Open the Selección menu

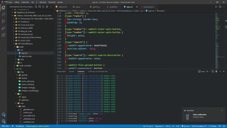[x=25, y=2]
